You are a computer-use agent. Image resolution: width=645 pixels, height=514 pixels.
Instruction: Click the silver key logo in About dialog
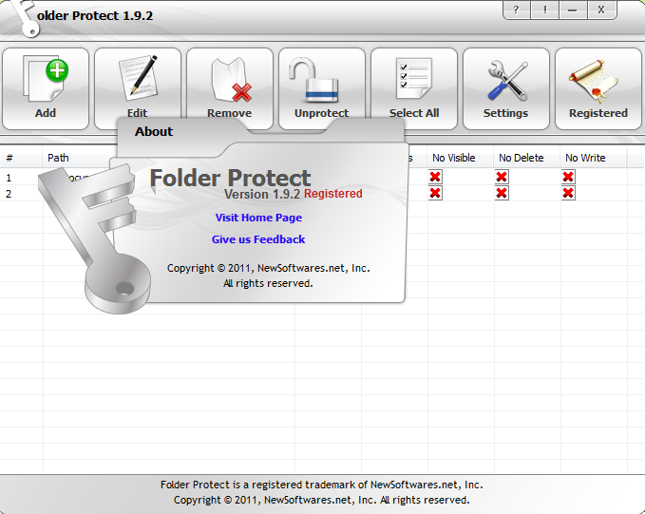[95, 238]
